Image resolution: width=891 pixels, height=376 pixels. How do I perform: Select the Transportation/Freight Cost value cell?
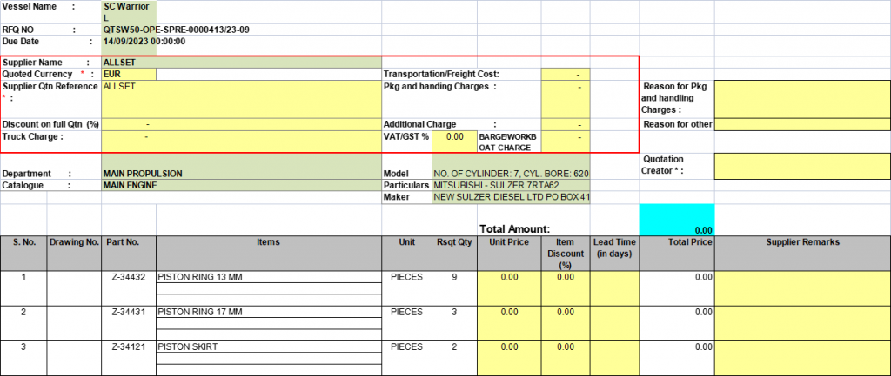(x=565, y=75)
